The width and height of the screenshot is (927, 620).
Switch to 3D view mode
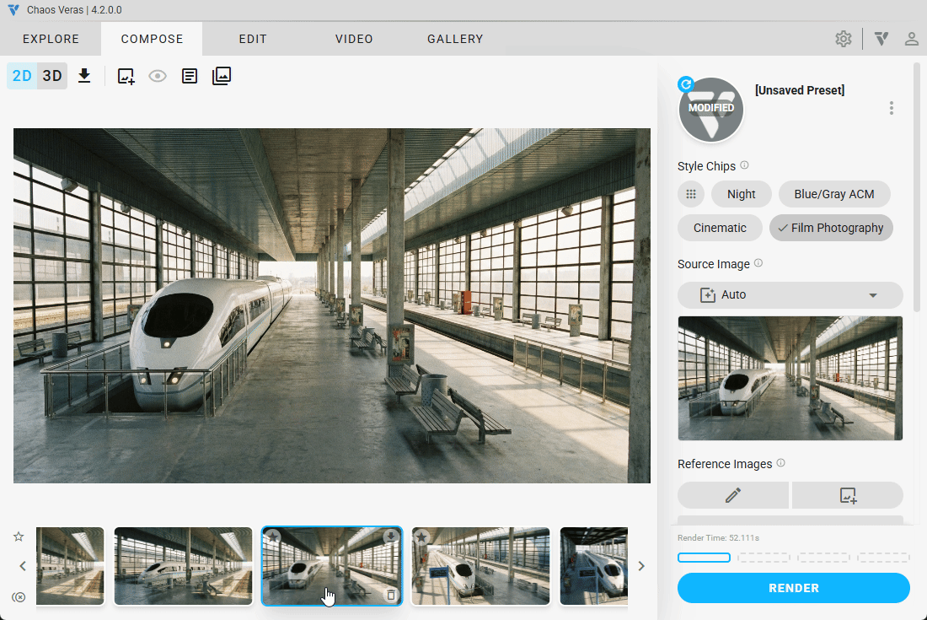pyautogui.click(x=52, y=76)
